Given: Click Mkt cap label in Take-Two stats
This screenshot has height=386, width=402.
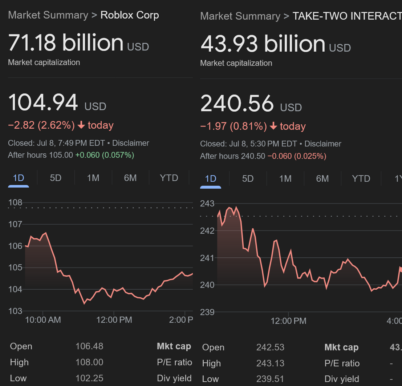Looking at the screenshot, I should [x=341, y=347].
